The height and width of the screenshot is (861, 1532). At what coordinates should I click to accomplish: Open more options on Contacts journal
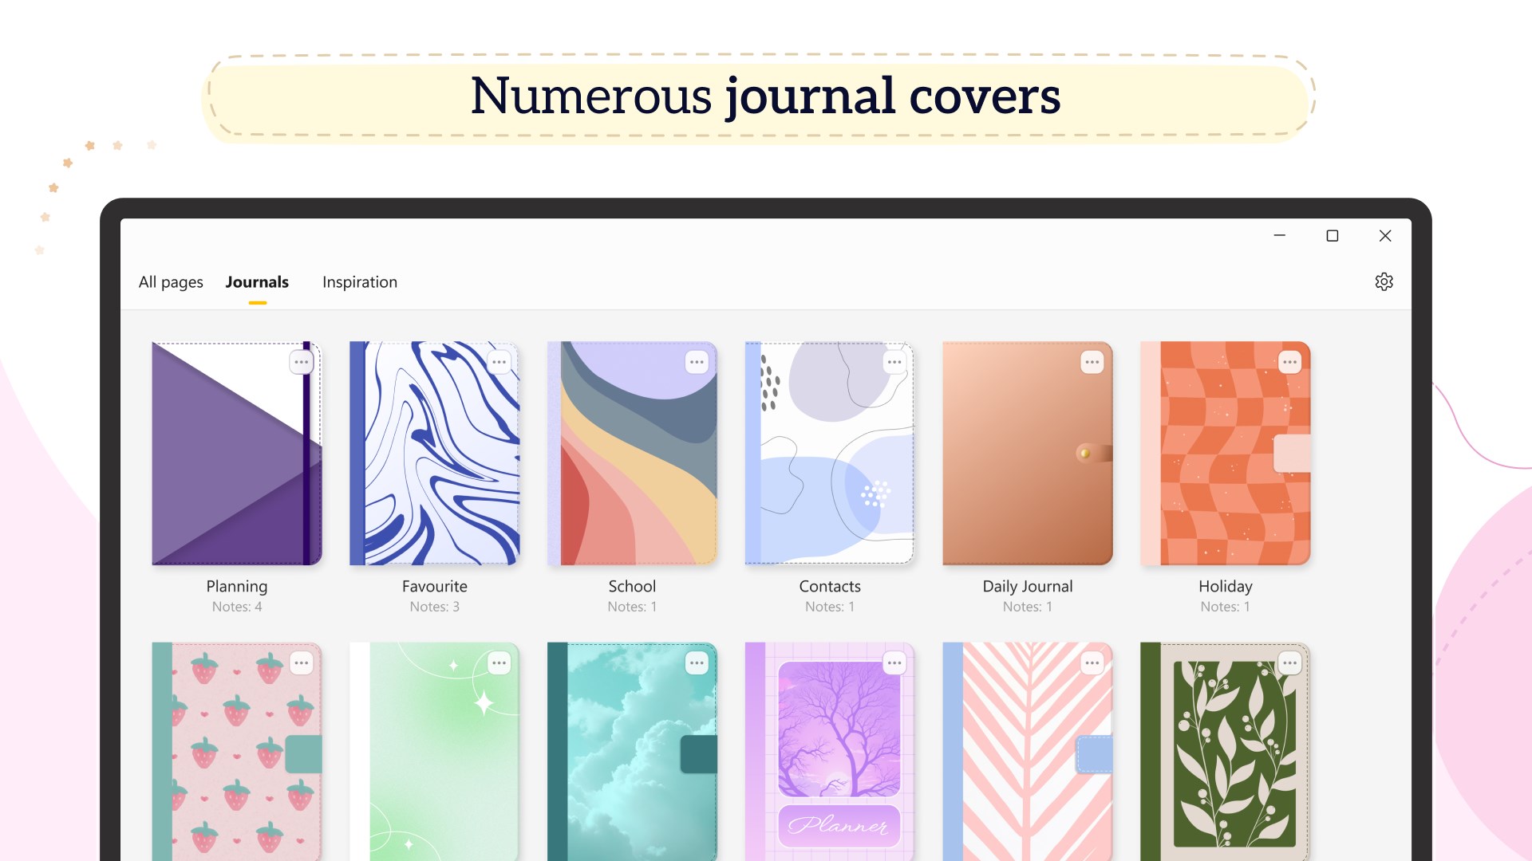click(x=894, y=362)
